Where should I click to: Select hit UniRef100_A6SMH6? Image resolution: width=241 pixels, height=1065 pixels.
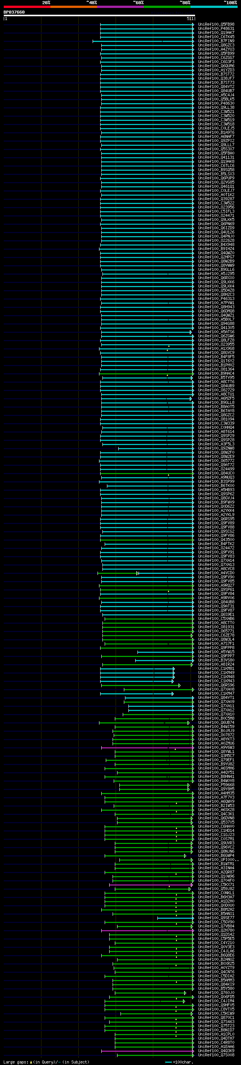click(x=216, y=768)
